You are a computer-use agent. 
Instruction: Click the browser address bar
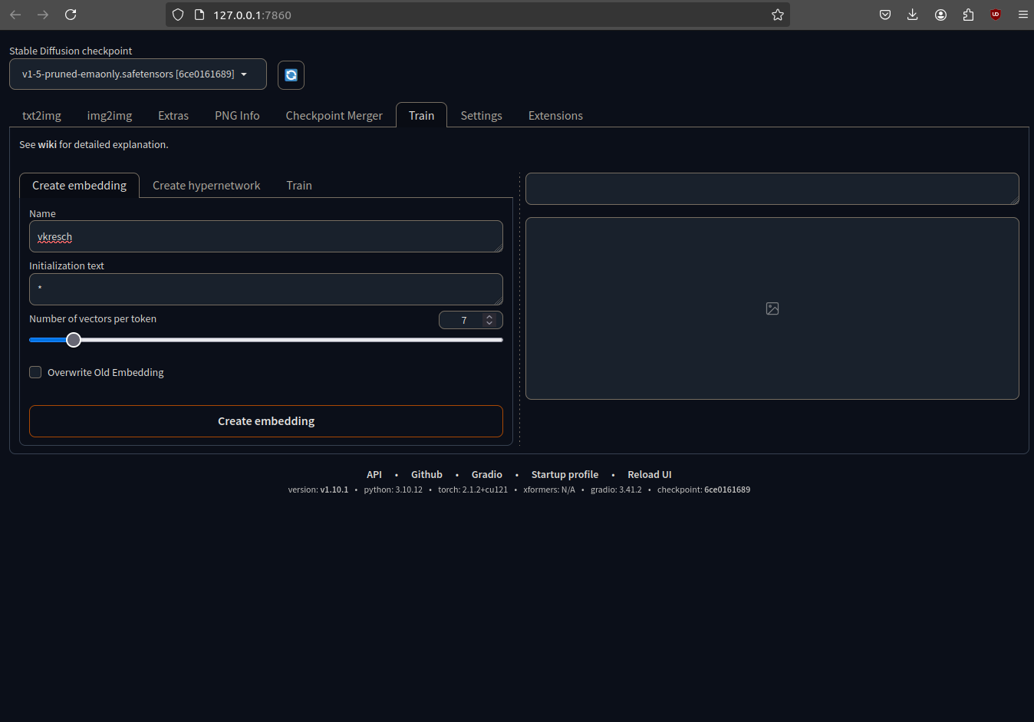click(478, 15)
